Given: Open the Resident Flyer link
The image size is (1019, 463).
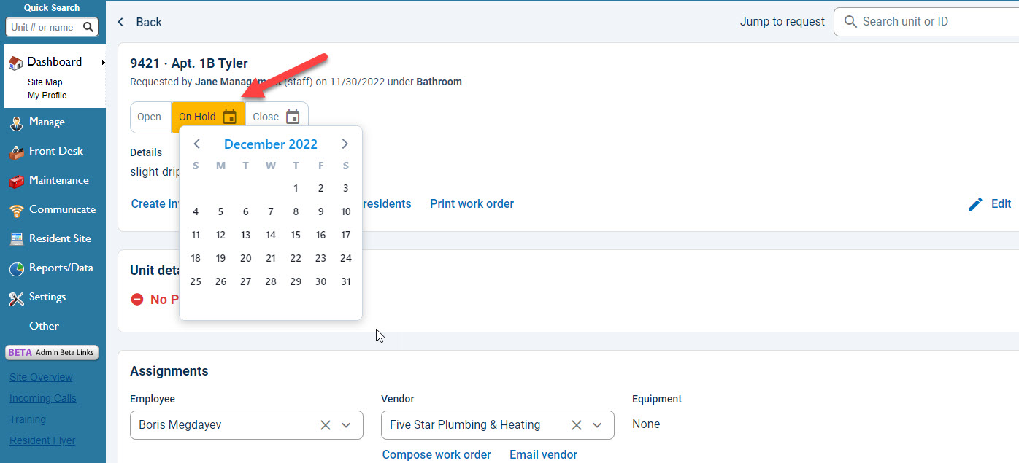Looking at the screenshot, I should [x=42, y=440].
